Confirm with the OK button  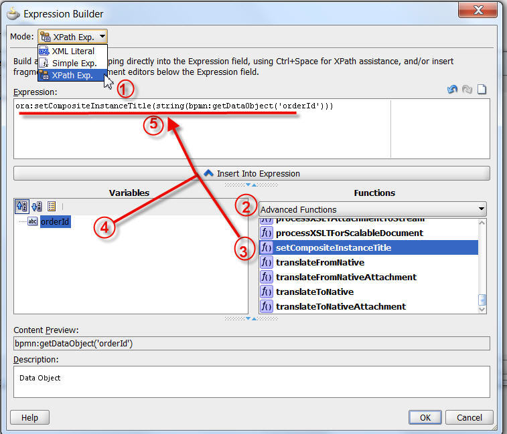425,417
